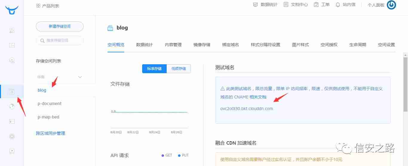Select the p-map-bed bucket
The image size is (408, 166).
[x=48, y=117]
